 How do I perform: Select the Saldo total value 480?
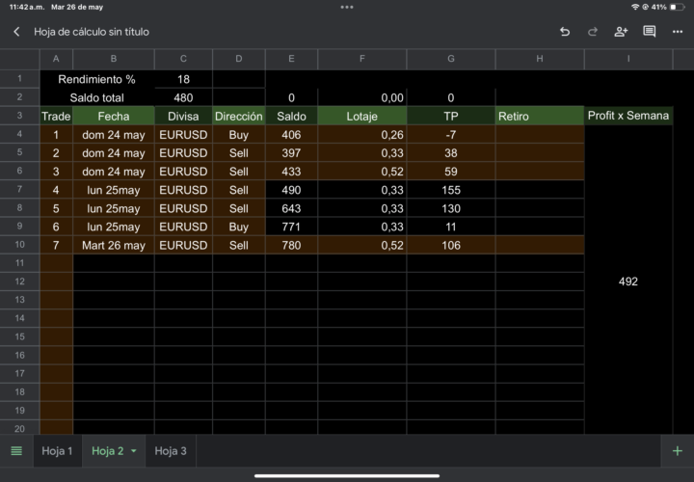183,97
